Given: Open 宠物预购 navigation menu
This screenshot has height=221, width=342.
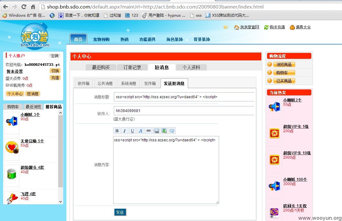Looking at the screenshot, I should point(101,39).
